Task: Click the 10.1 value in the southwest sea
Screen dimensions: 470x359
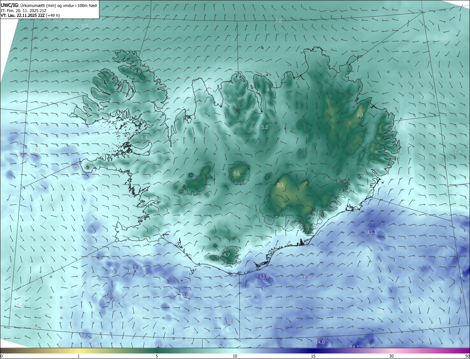Action: pyautogui.click(x=139, y=313)
